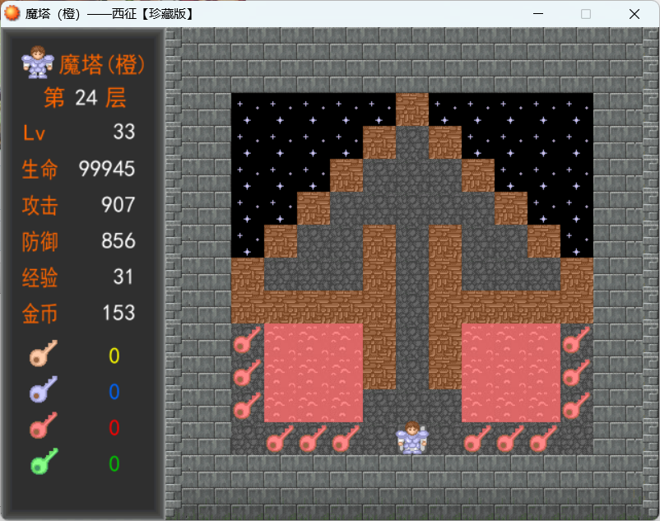Click the hero sprite on the map
Viewport: 660px width, 521px height.
click(x=412, y=438)
